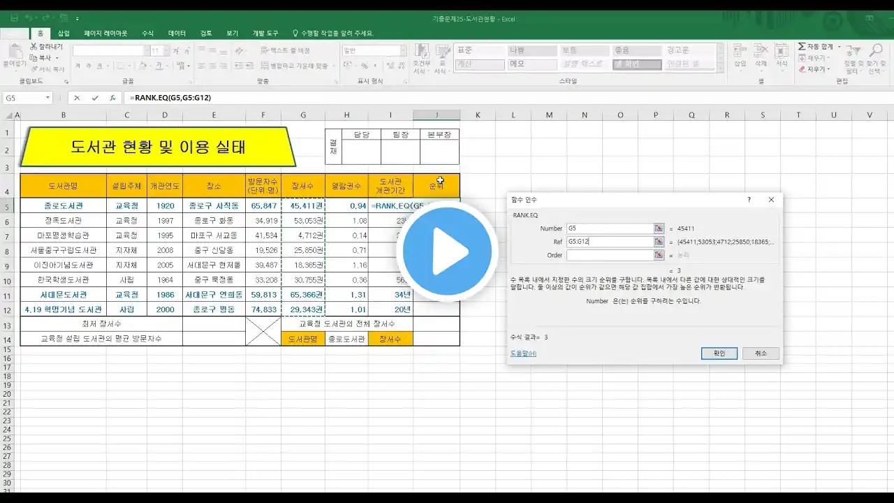Open the 개발 도구 (Developer) tab

[x=265, y=33]
